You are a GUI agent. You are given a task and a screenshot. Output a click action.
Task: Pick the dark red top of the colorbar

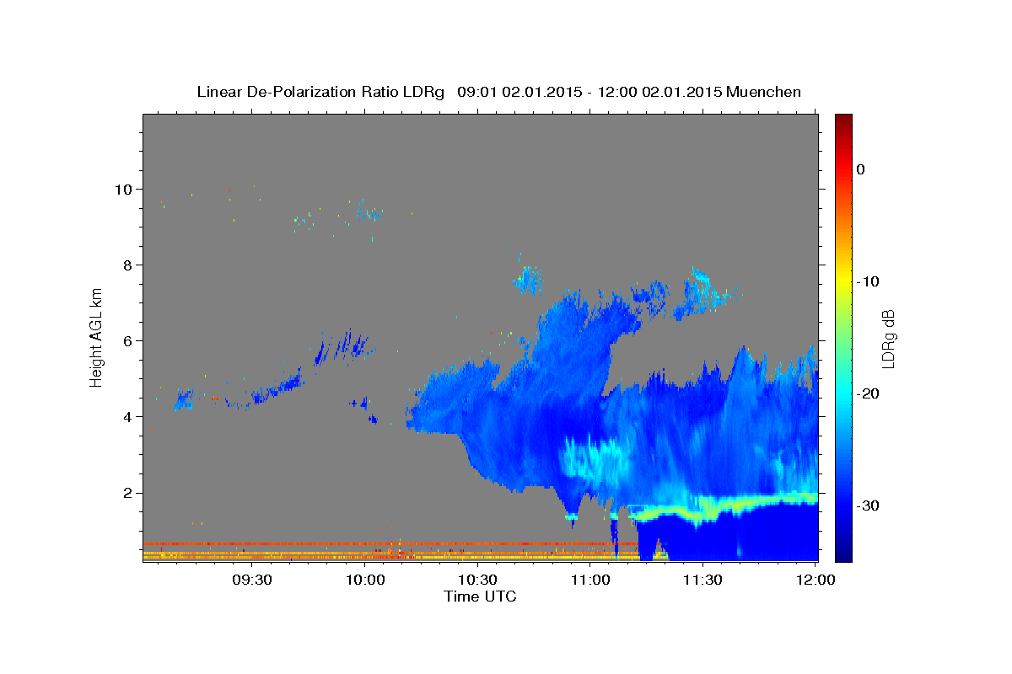[843, 120]
